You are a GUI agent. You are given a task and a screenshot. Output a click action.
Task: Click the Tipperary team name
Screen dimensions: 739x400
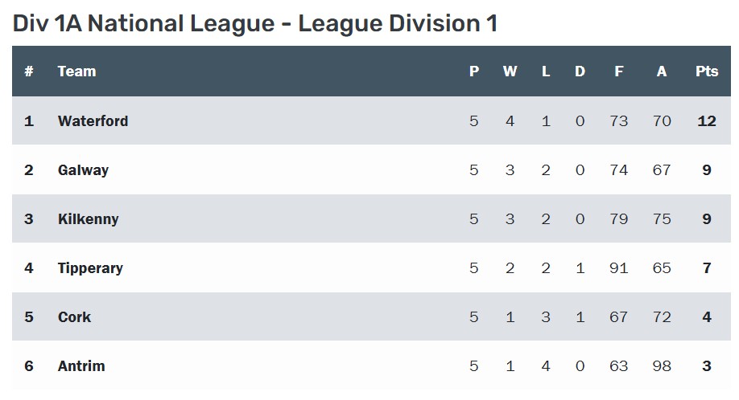click(x=90, y=268)
